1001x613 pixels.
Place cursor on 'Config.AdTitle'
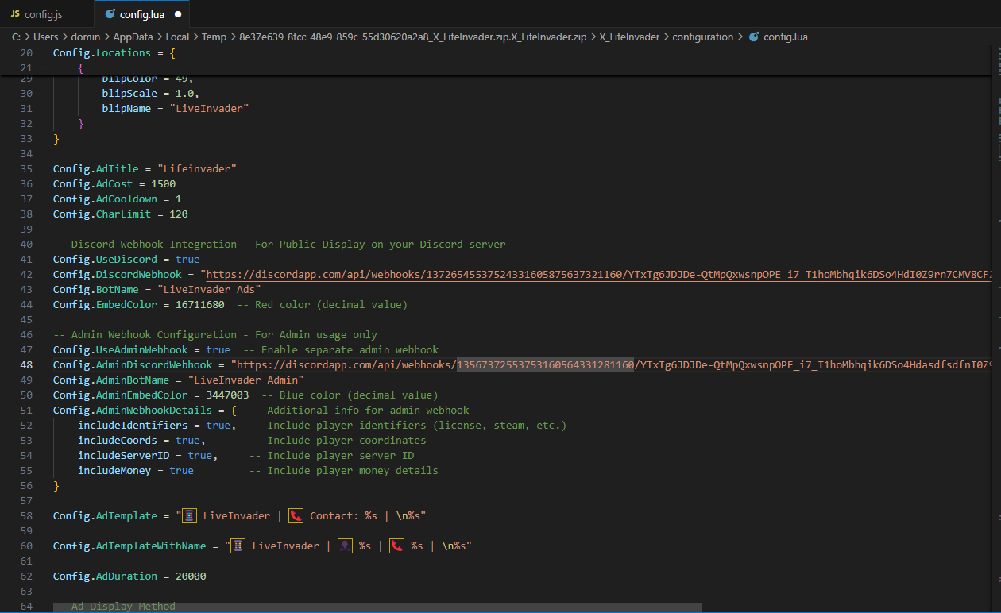[96, 169]
